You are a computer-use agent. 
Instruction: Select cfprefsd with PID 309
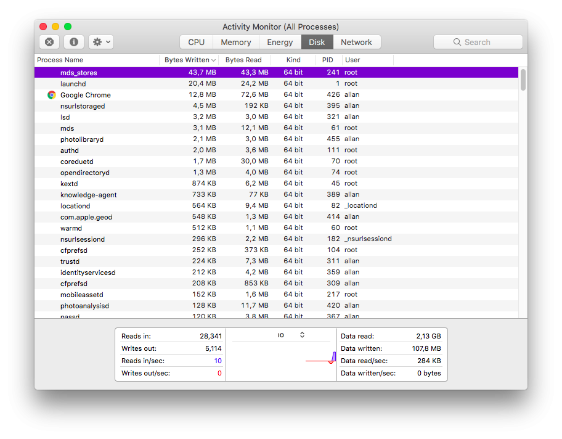[x=276, y=284]
